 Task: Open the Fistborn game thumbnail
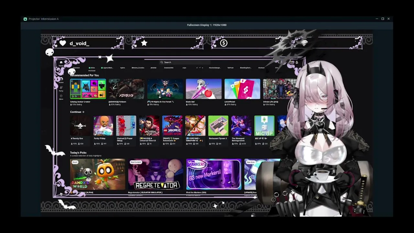pyautogui.click(x=126, y=89)
